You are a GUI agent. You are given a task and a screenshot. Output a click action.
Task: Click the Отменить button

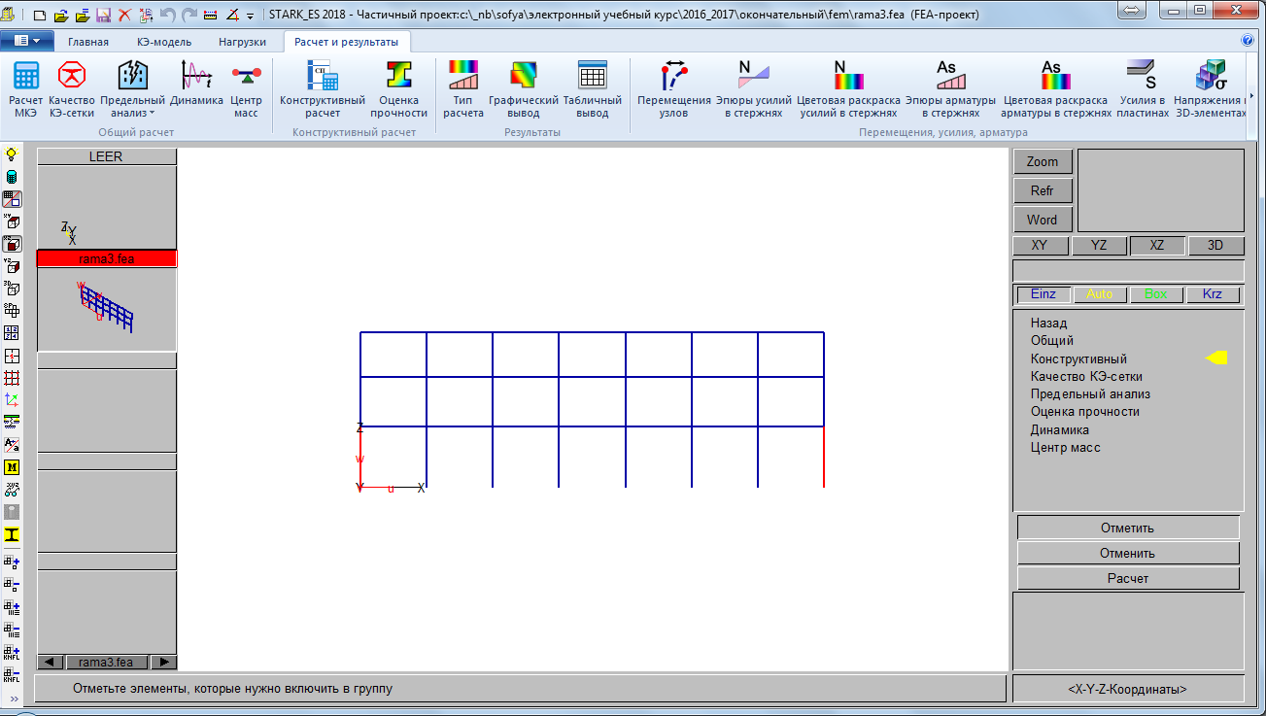point(1128,553)
